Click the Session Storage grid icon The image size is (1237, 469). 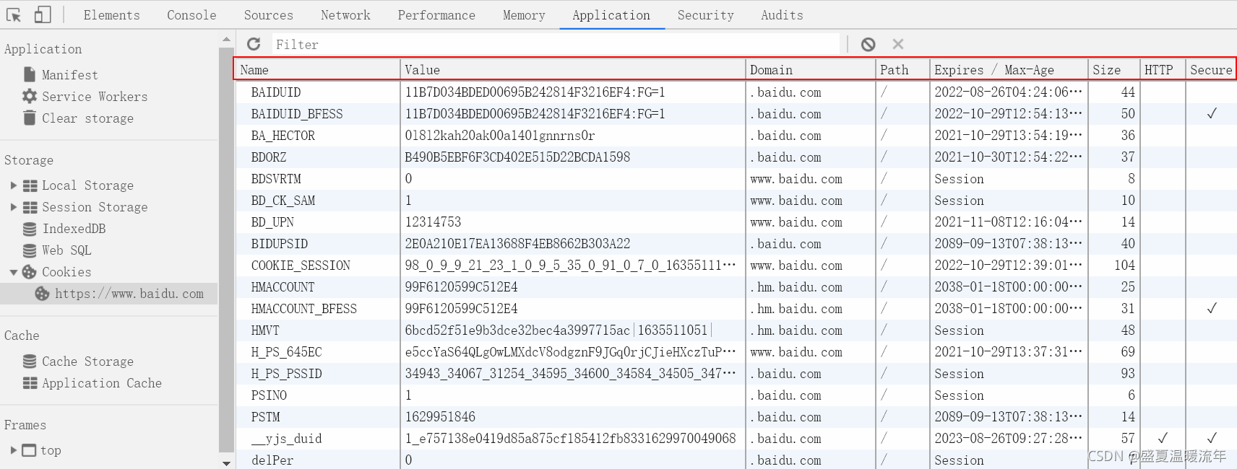click(x=30, y=207)
